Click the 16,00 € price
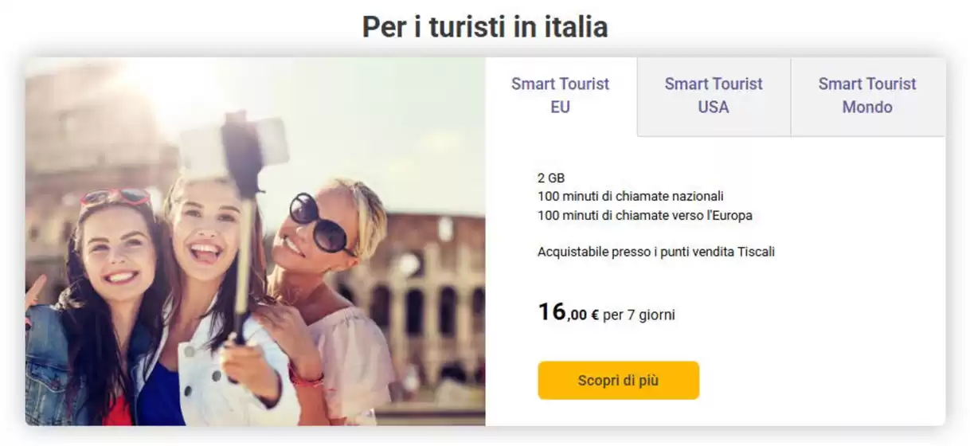This screenshot has width=970, height=446. 568,313
